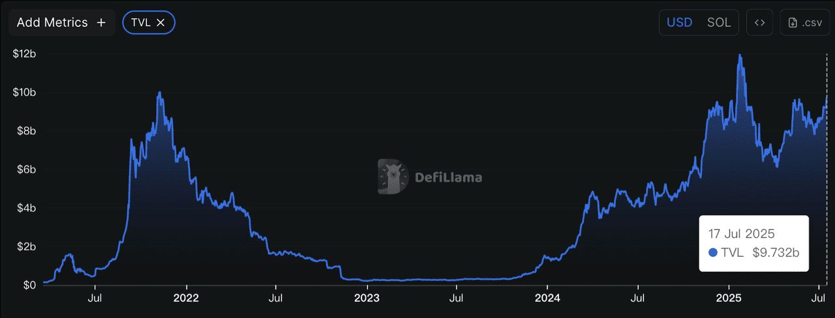This screenshot has height=318, width=835.
Task: Select the 2024 label on the time axis
Action: 547,298
